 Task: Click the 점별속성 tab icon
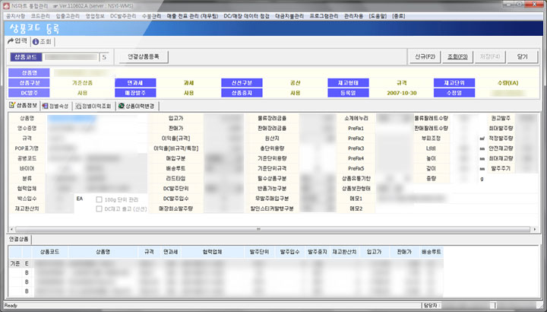(45, 106)
